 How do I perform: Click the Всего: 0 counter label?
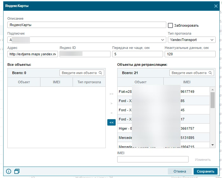click(19, 73)
